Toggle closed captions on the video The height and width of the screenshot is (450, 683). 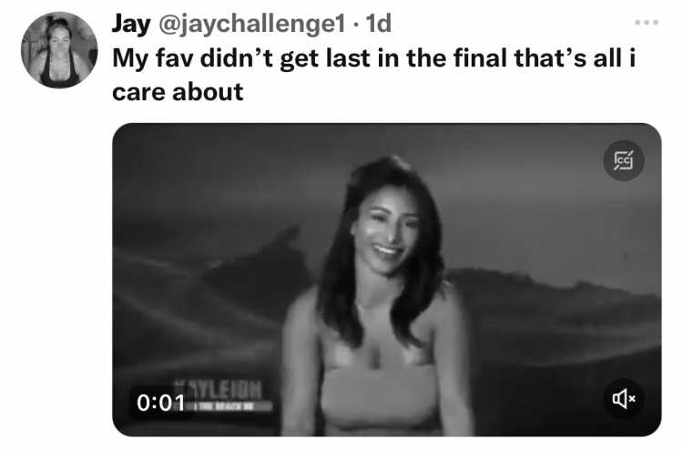pyautogui.click(x=623, y=160)
